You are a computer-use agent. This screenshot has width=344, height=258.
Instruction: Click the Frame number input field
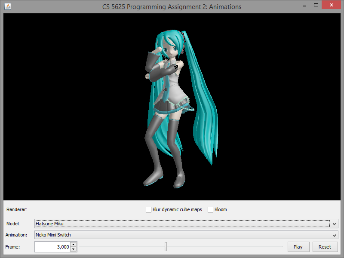coord(52,247)
